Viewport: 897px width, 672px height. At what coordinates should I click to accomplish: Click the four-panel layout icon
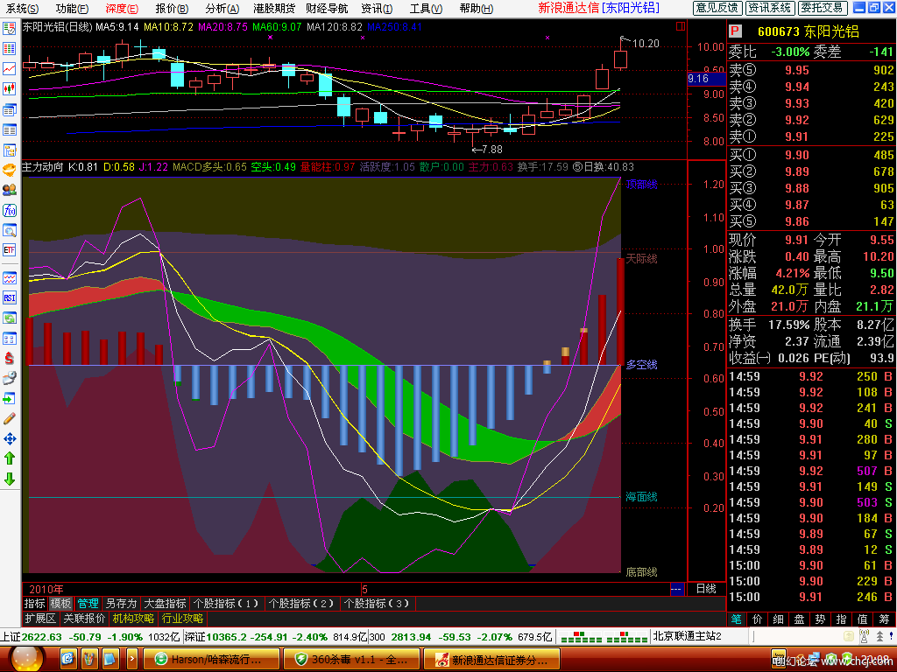coord(9,339)
